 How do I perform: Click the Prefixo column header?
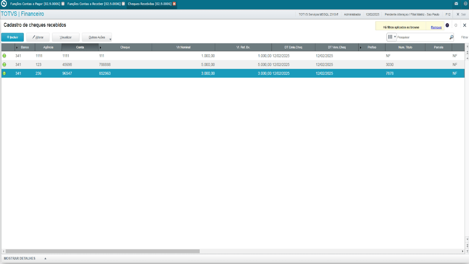(372, 47)
